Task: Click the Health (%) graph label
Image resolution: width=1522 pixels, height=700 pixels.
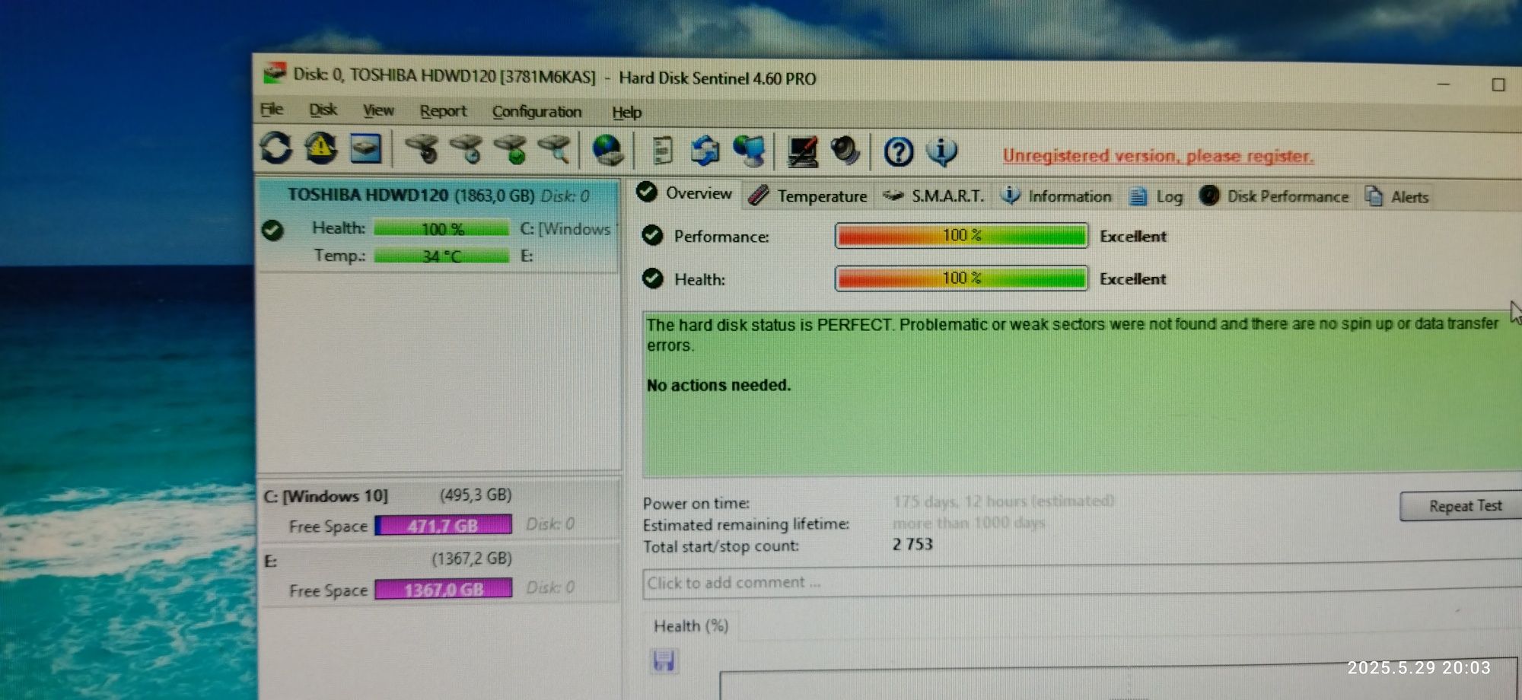Action: tap(691, 625)
